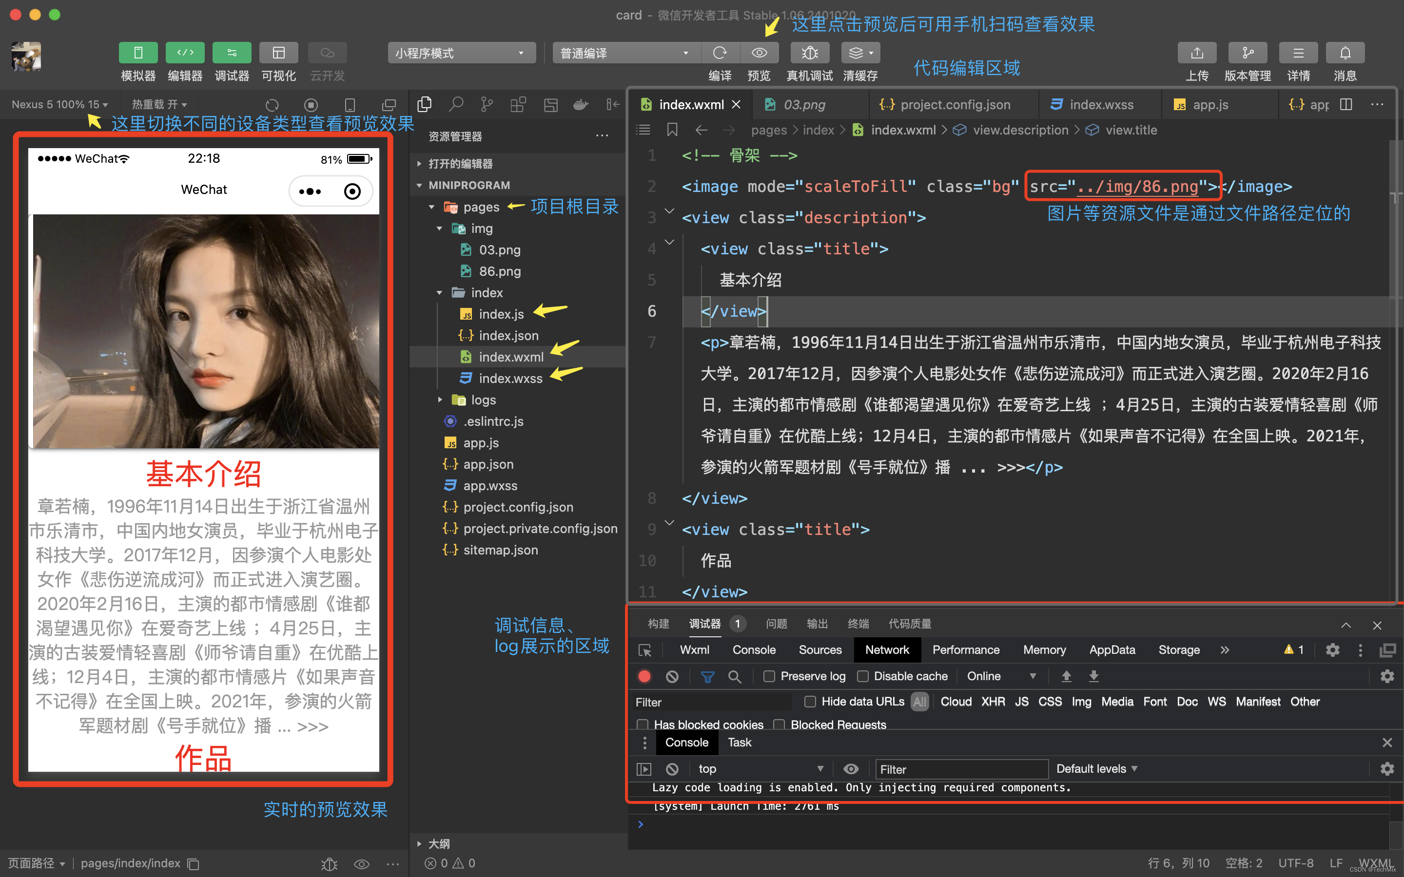Viewport: 1404px width, 877px height.
Task: Open the Default levels log selector
Action: pyautogui.click(x=1096, y=768)
